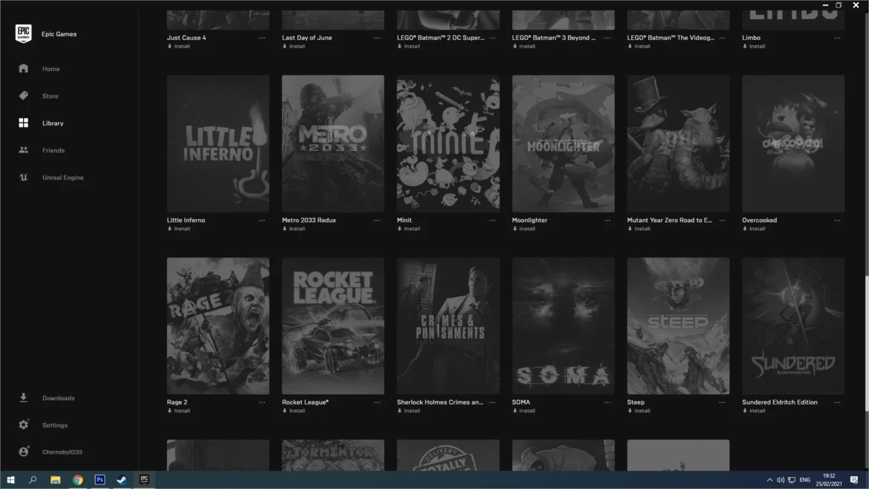Screen dimensions: 869x489
Task: Go to the Store tag icon
Action: pyautogui.click(x=24, y=96)
